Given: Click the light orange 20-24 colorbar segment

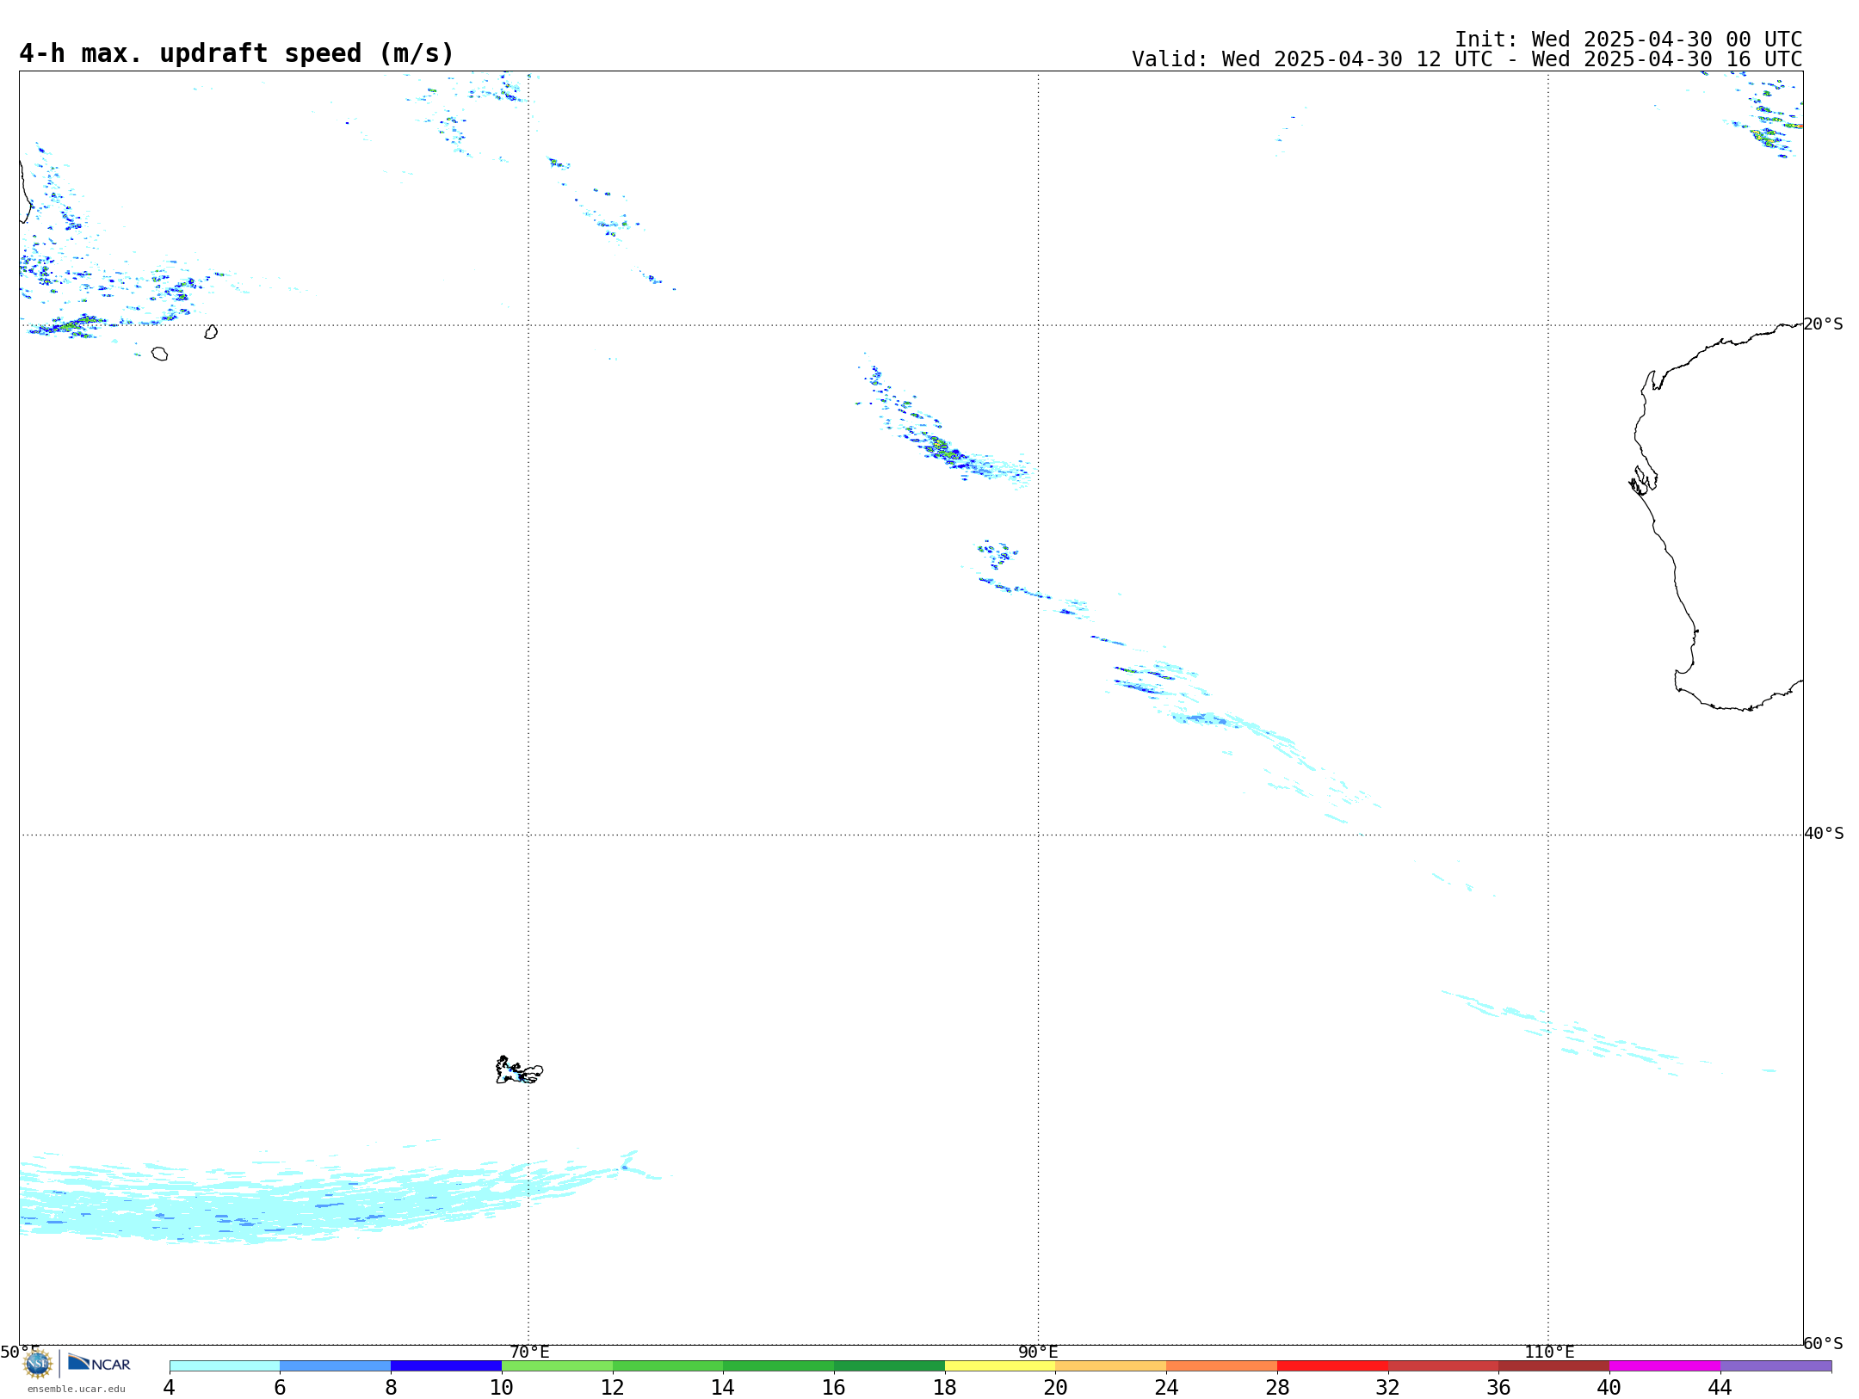Looking at the screenshot, I should tap(1111, 1366).
